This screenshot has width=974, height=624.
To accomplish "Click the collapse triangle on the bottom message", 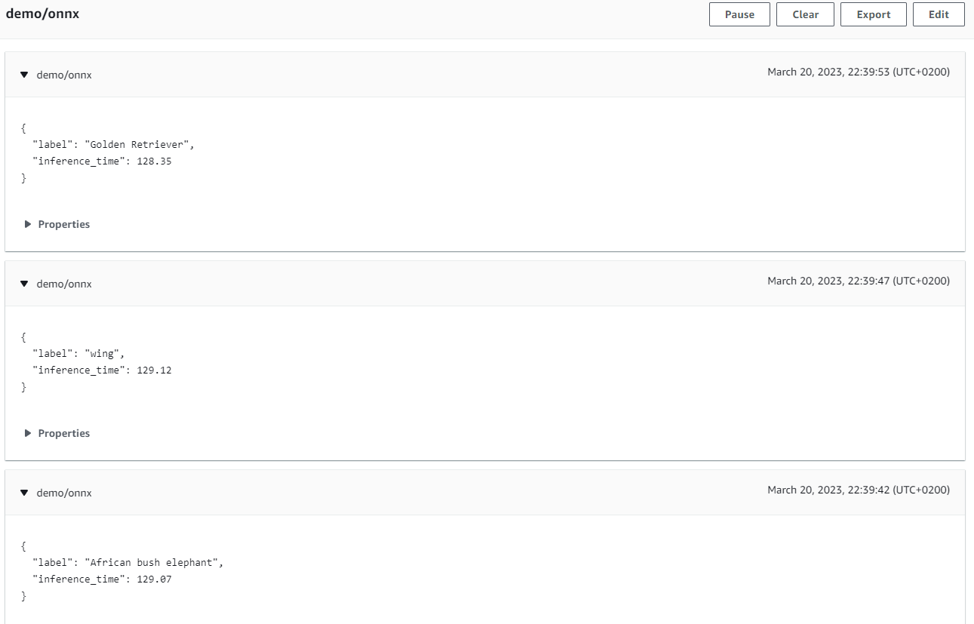I will pyautogui.click(x=24, y=492).
